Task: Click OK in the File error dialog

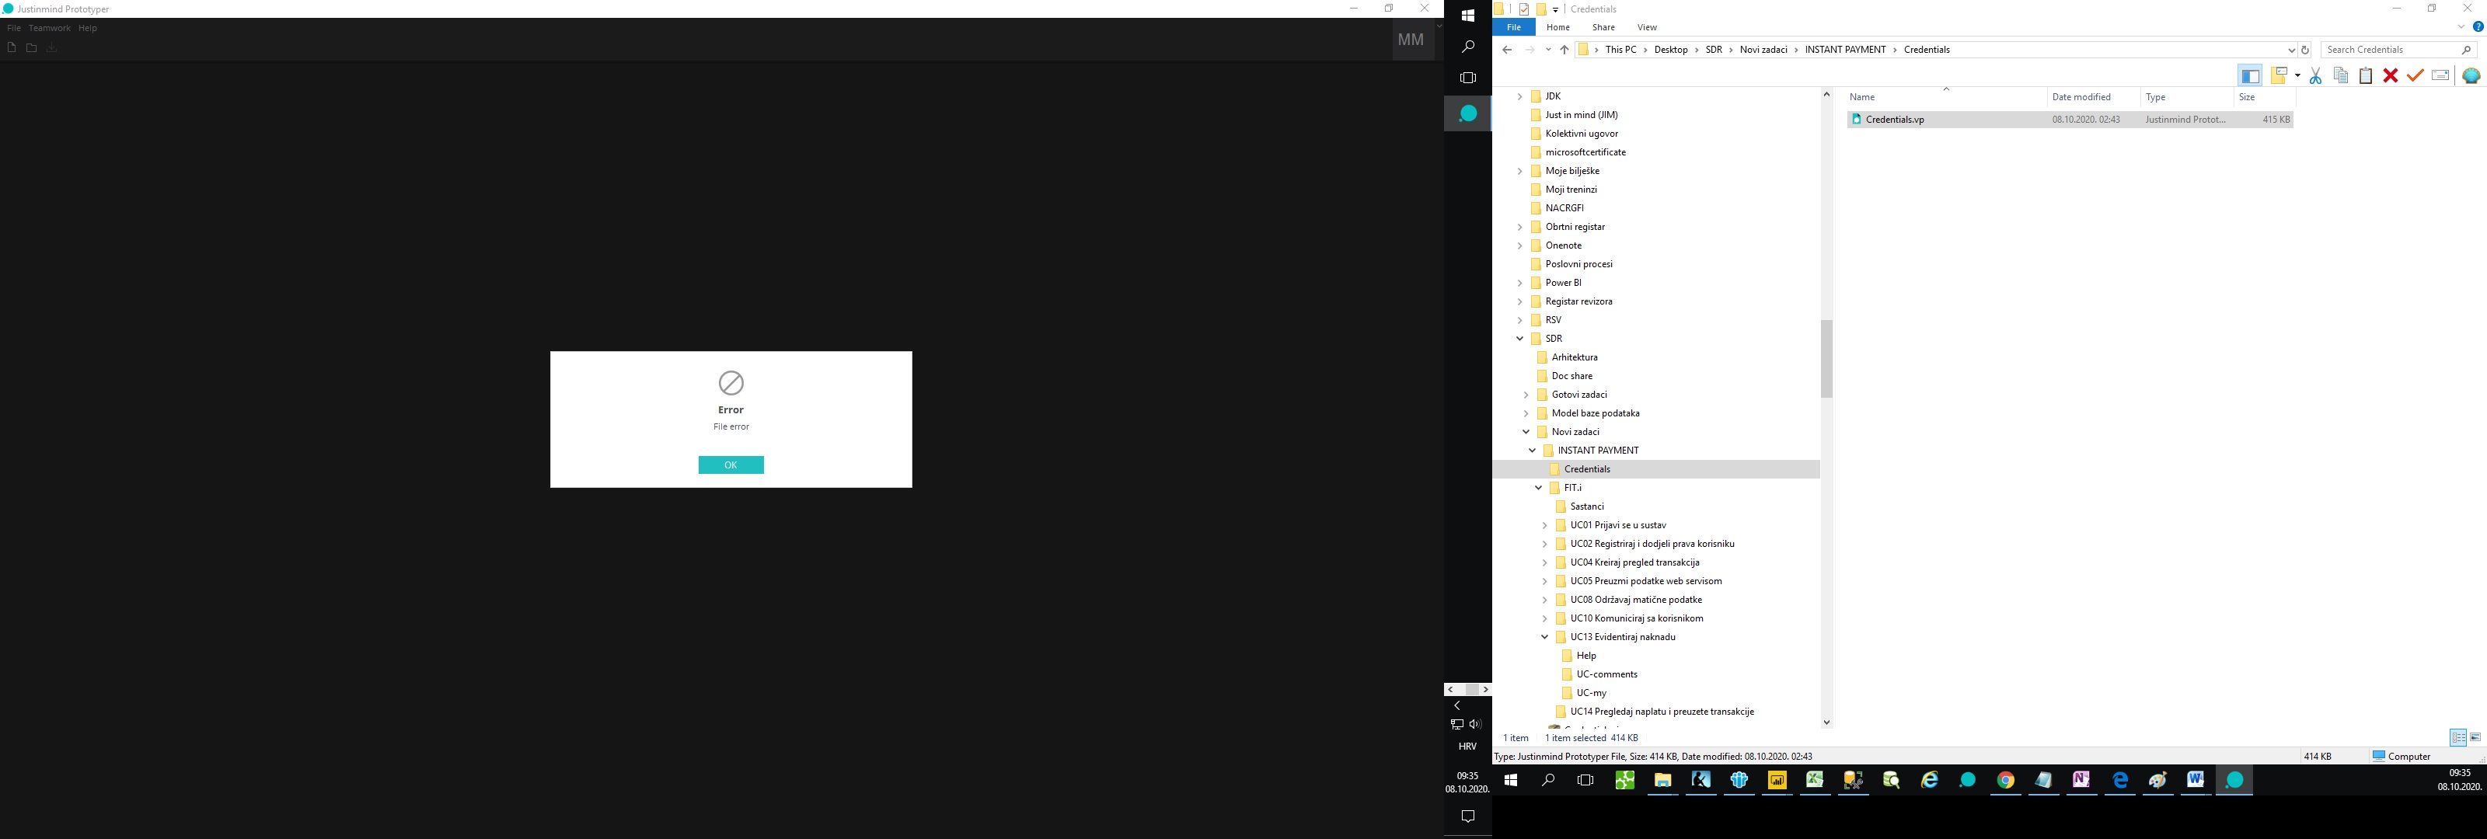Action: click(x=731, y=465)
